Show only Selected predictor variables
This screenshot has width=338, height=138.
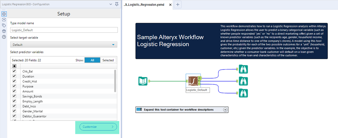click(108, 60)
